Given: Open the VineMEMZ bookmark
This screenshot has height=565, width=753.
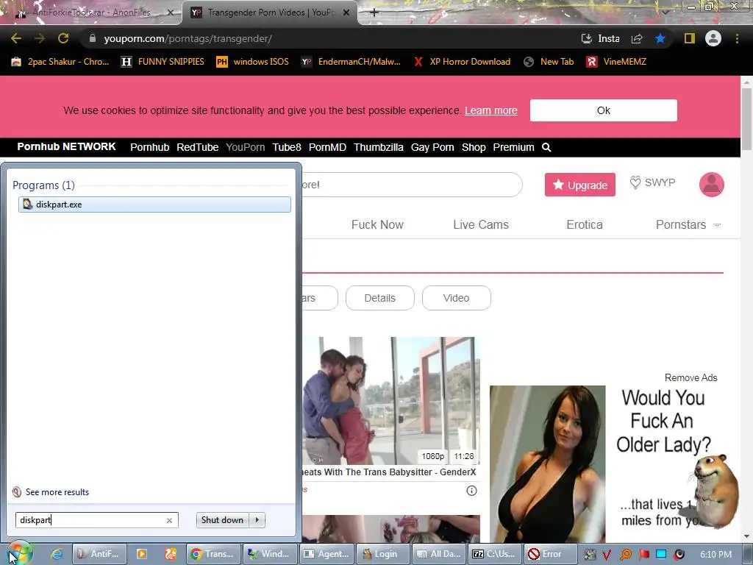Looking at the screenshot, I should point(617,62).
